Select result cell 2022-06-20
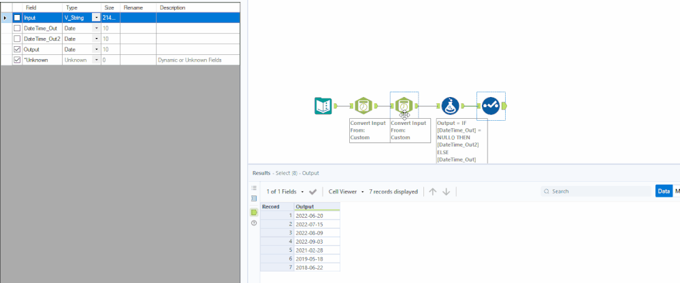This screenshot has width=680, height=283. coord(317,216)
